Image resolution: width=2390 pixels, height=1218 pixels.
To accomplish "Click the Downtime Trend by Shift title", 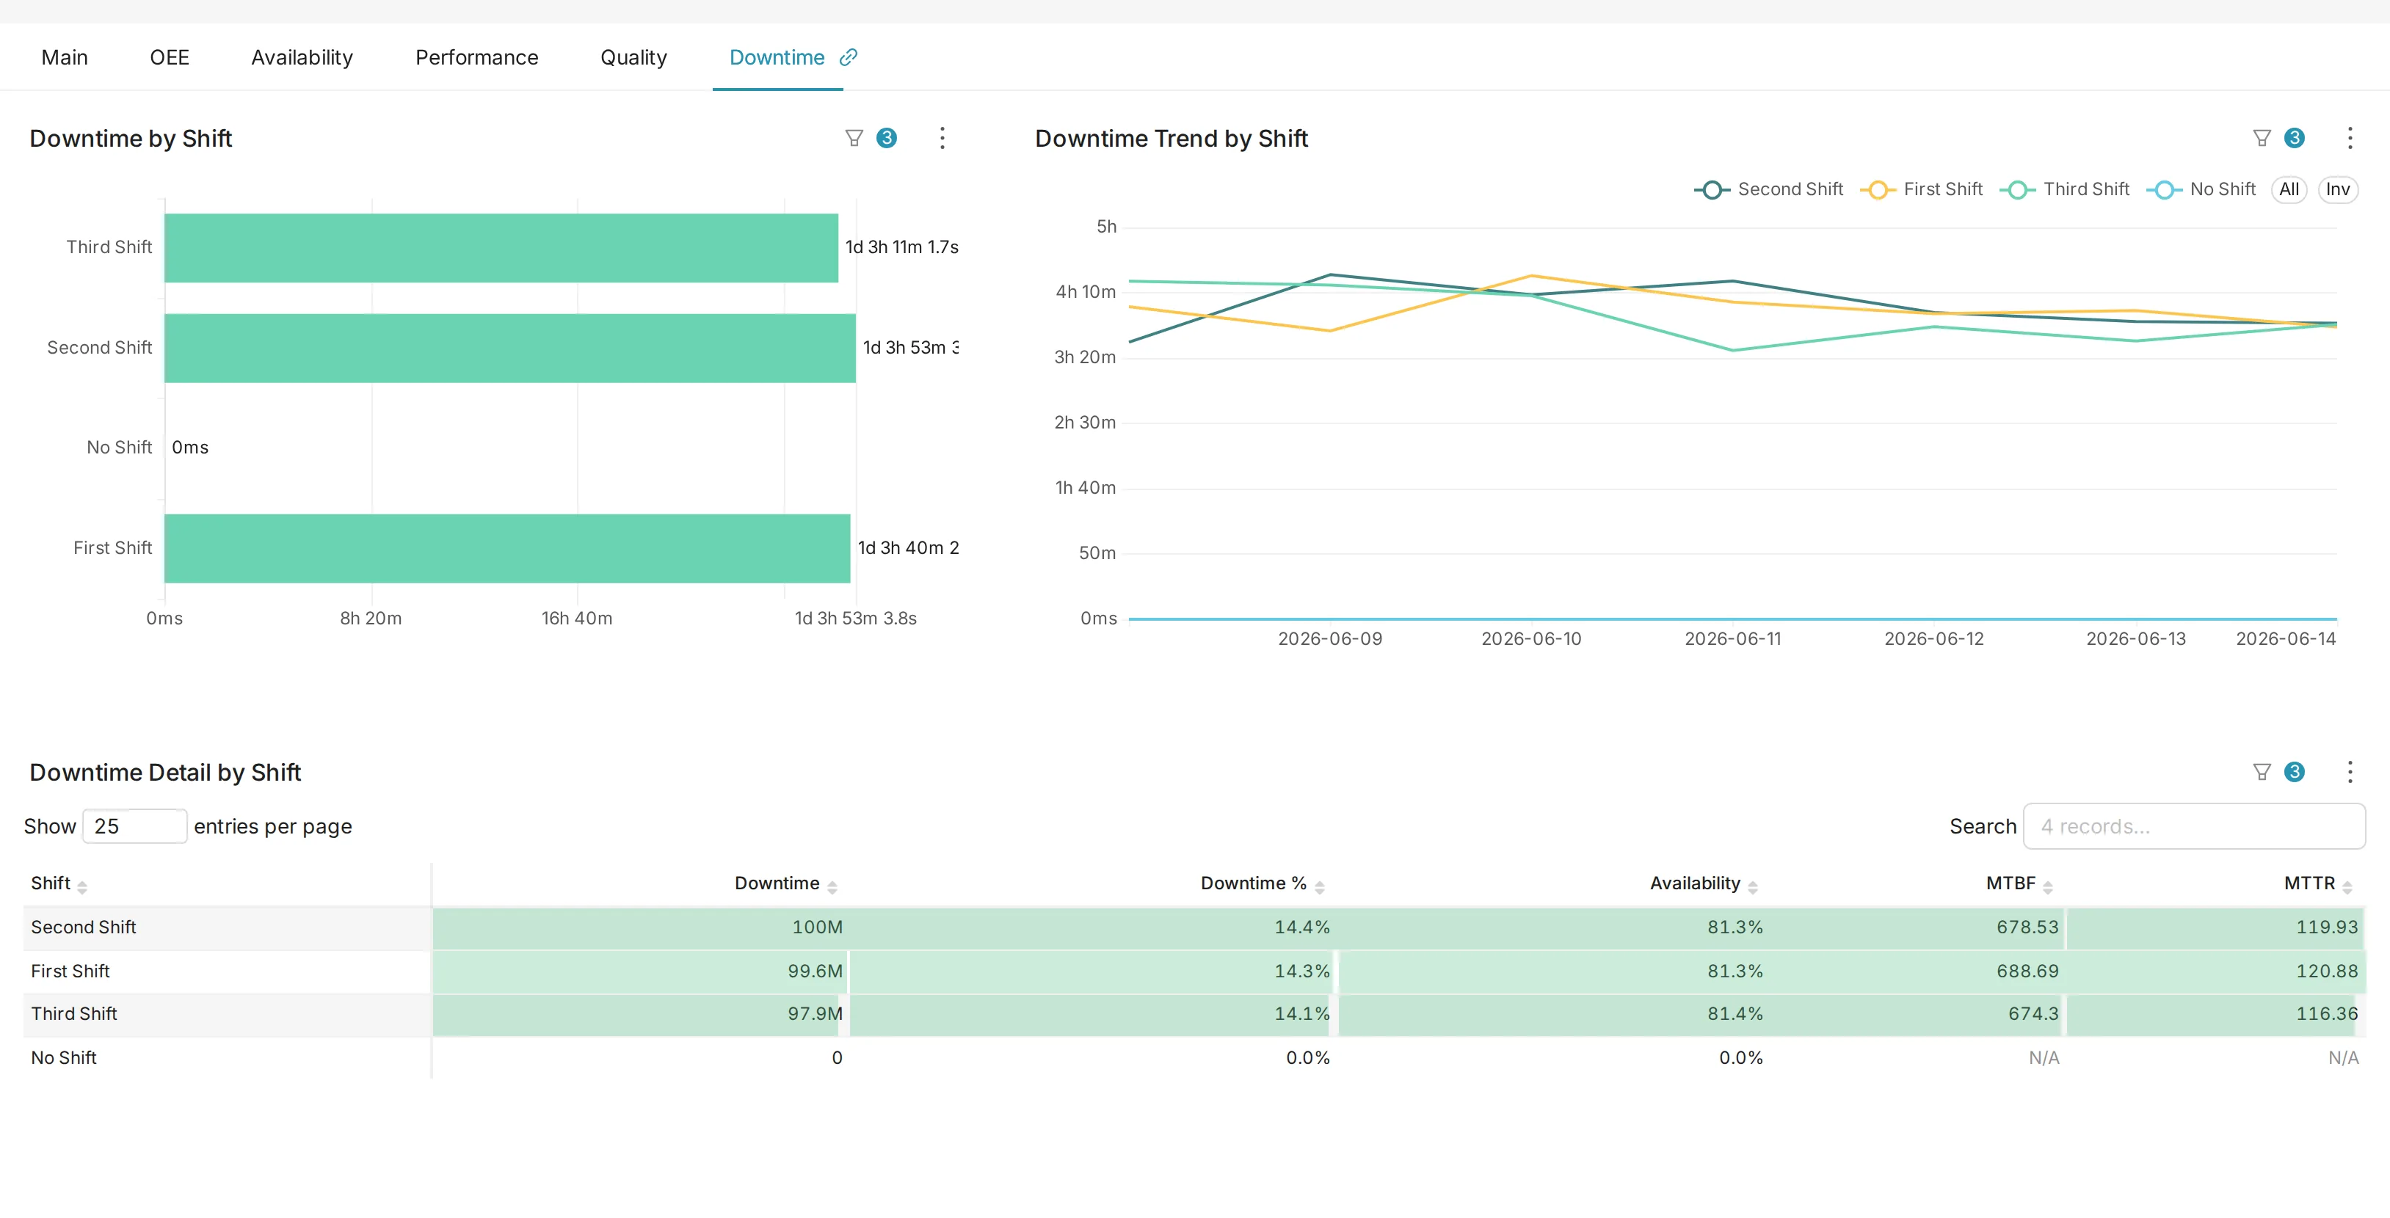I will (x=1171, y=138).
